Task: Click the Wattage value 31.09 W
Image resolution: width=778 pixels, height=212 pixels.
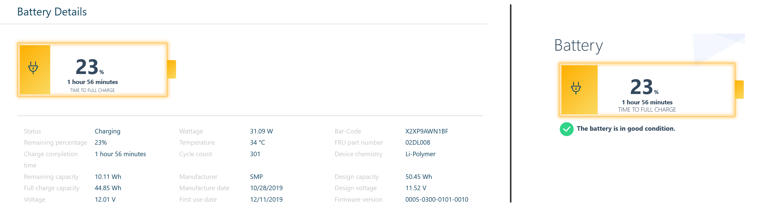Action: pyautogui.click(x=261, y=131)
